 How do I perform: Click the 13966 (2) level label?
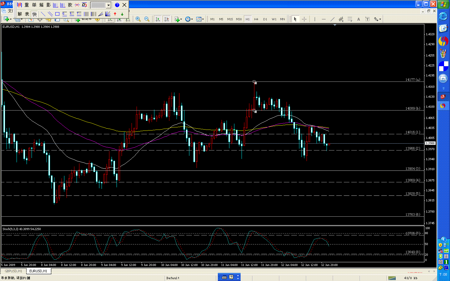413,148
